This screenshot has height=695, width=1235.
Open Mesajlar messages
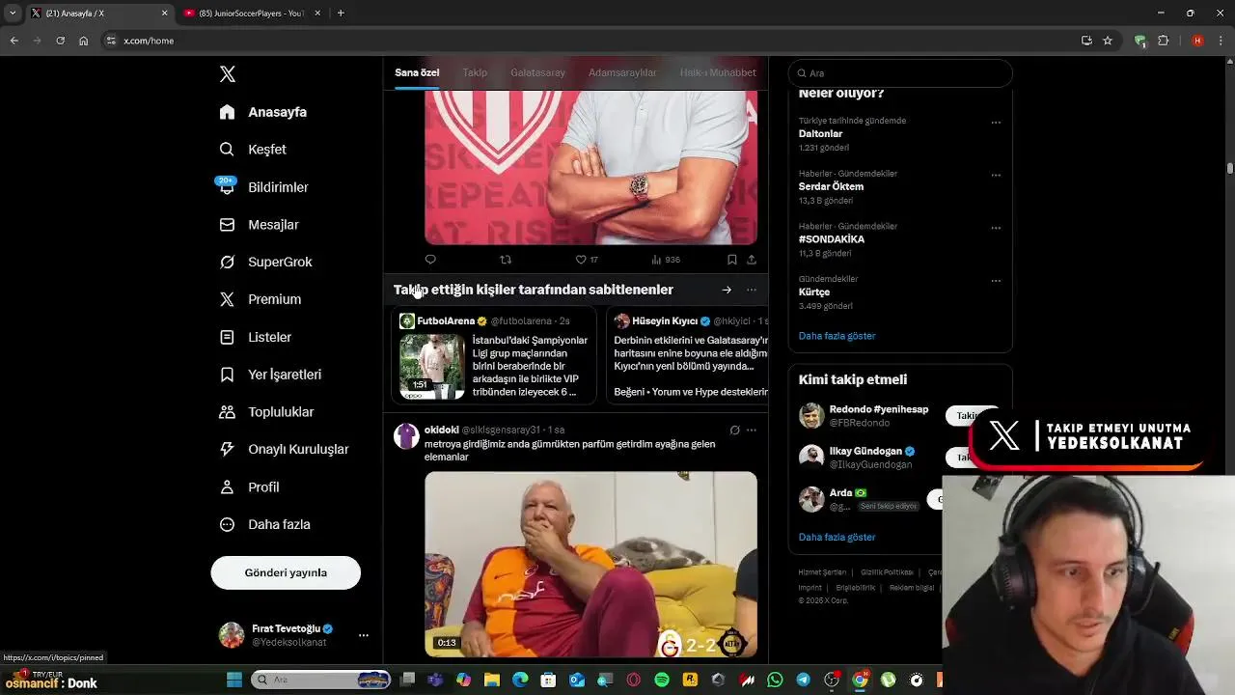coord(259,225)
